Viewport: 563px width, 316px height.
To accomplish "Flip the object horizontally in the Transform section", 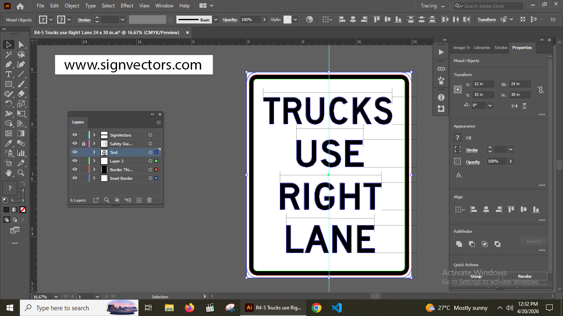I will 514,106.
